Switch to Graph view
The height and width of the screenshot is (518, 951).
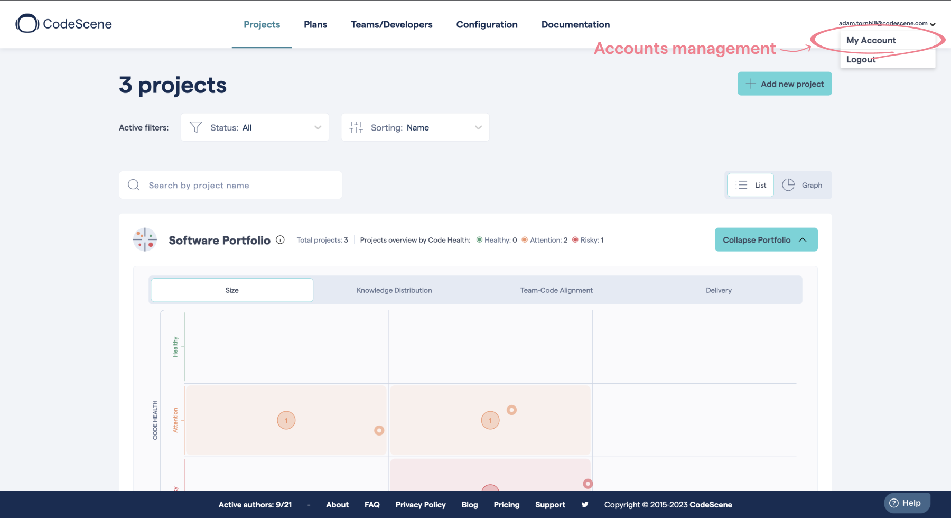803,185
